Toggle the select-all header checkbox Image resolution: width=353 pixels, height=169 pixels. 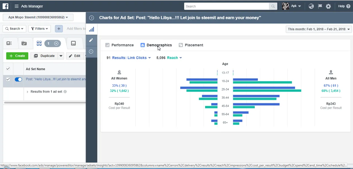8,69
